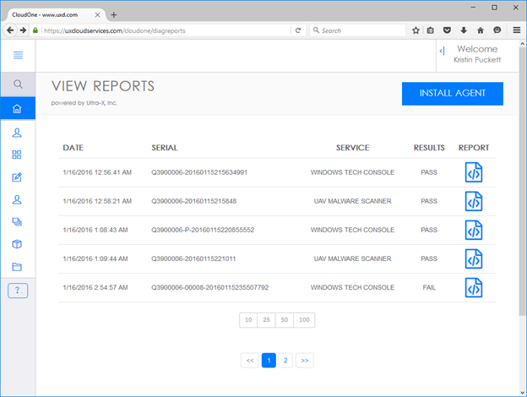527x397 pixels.
Task: Open the sidebar grid tiles icon
Action: (x=18, y=155)
